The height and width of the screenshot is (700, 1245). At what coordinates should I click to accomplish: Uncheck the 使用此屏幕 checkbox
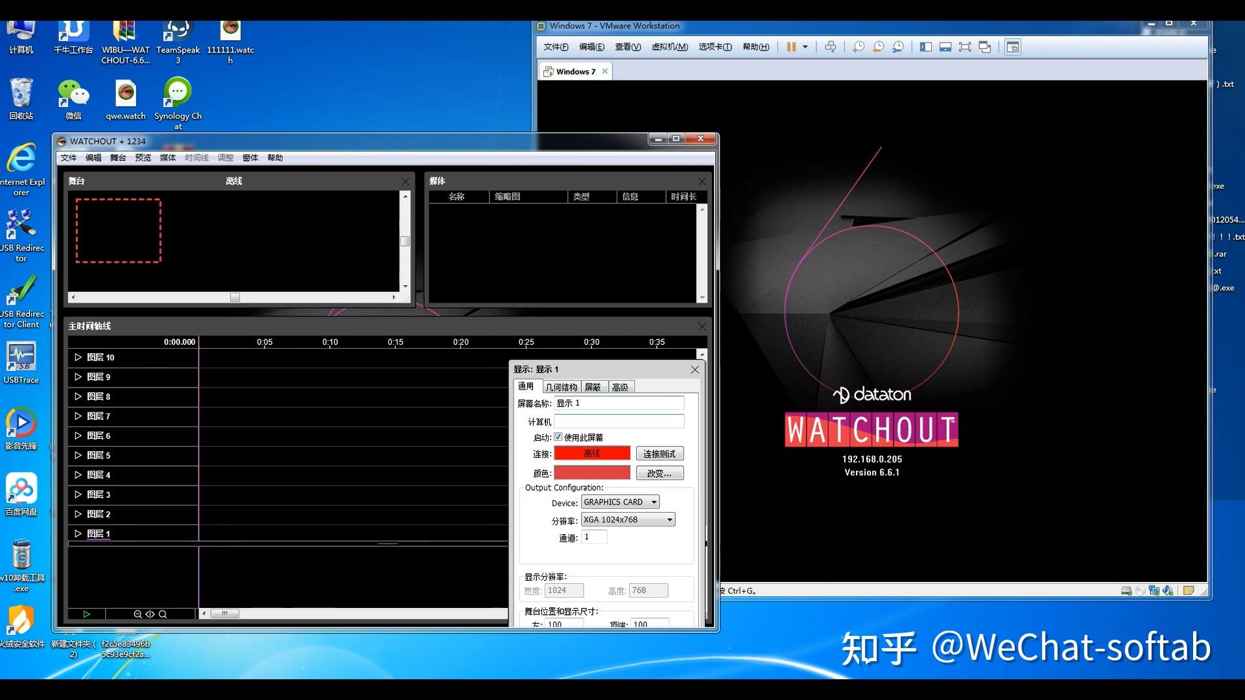558,437
